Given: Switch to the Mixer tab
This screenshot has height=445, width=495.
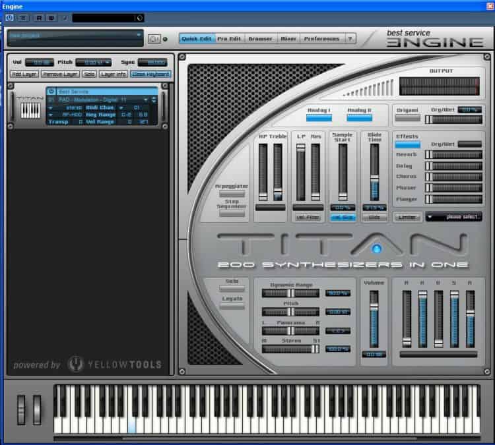Looking at the screenshot, I should [288, 39].
